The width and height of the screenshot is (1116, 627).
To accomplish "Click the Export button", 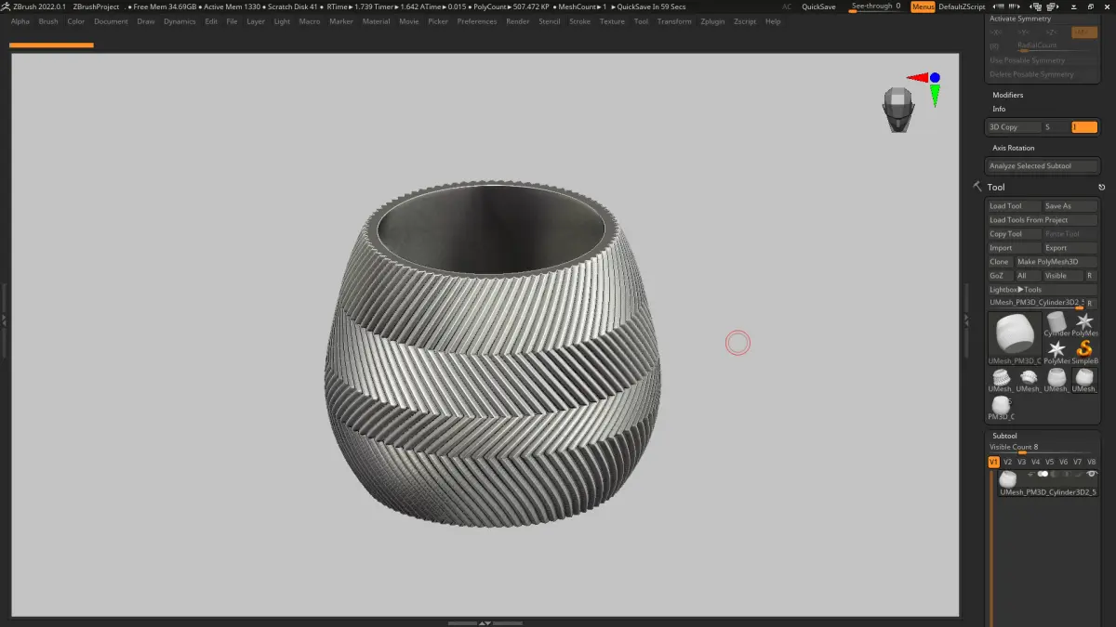I will (x=1070, y=248).
